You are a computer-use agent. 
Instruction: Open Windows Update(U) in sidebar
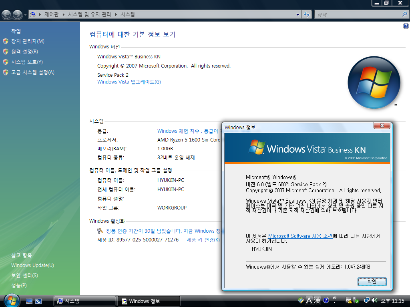pos(32,265)
